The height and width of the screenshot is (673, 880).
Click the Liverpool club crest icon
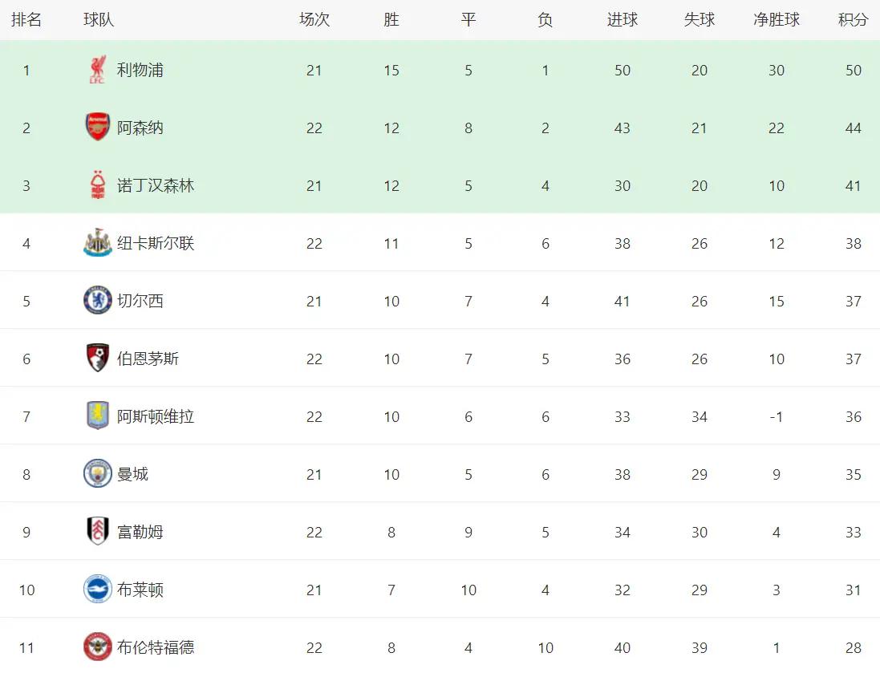pyautogui.click(x=97, y=71)
